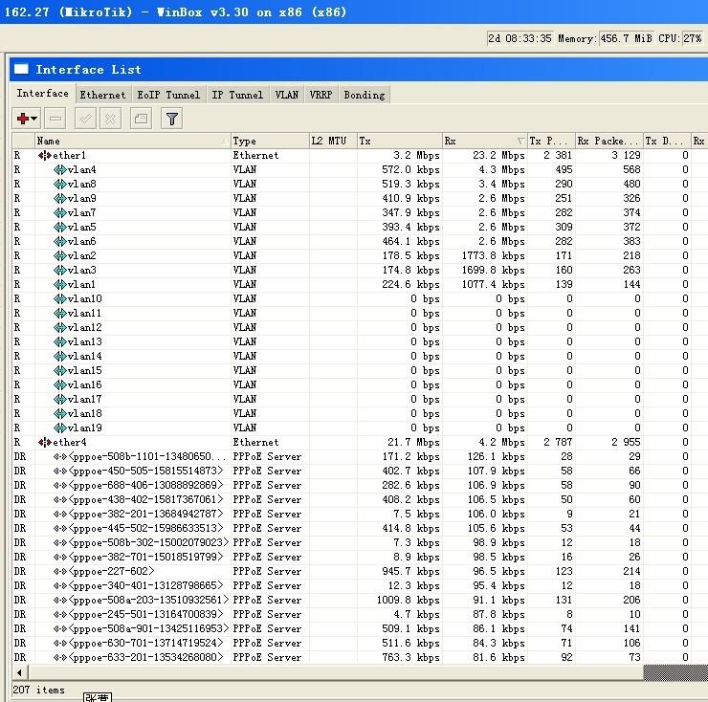This screenshot has width=708, height=702.
Task: Click the pppoe-450-505-15815514873 row icon
Action: 59,471
